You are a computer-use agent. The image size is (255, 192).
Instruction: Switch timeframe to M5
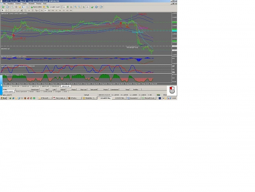point(45,11)
